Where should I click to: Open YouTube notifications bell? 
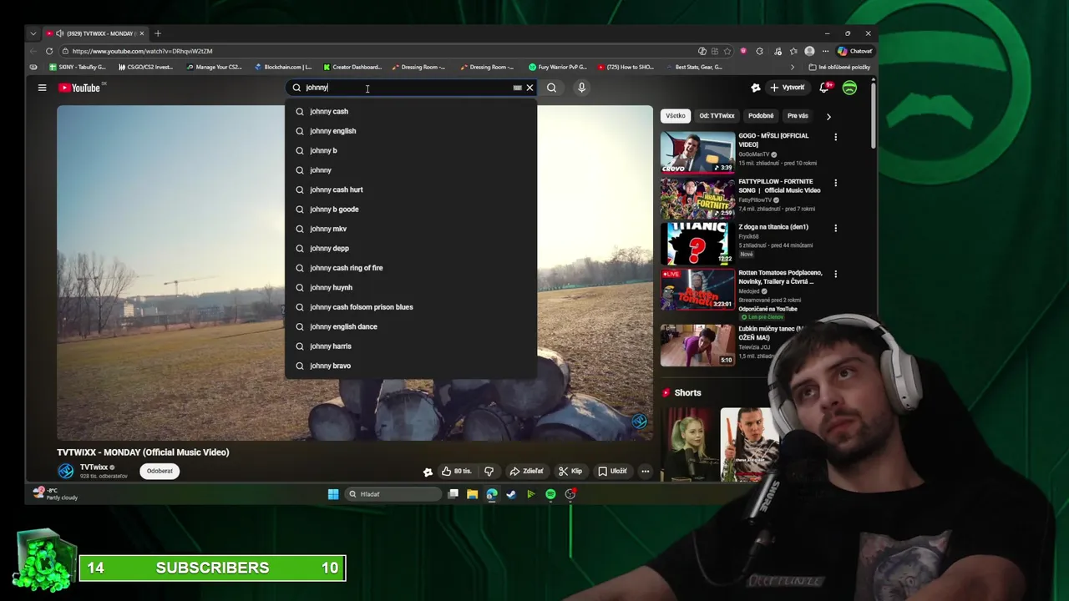click(x=825, y=88)
